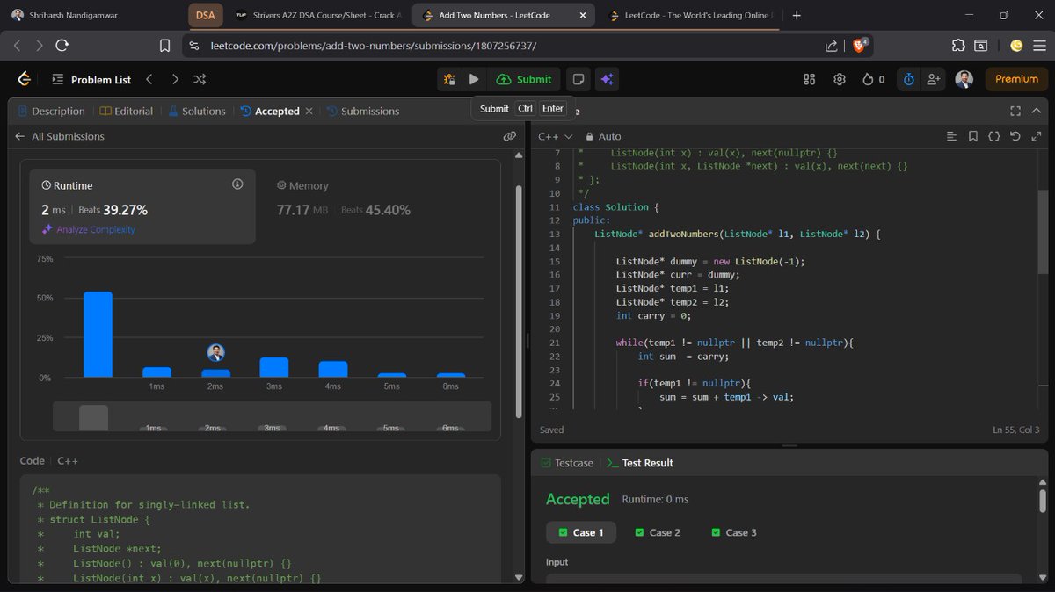This screenshot has height=592, width=1055.
Task: Start the stopwatch timer icon
Action: tap(909, 79)
